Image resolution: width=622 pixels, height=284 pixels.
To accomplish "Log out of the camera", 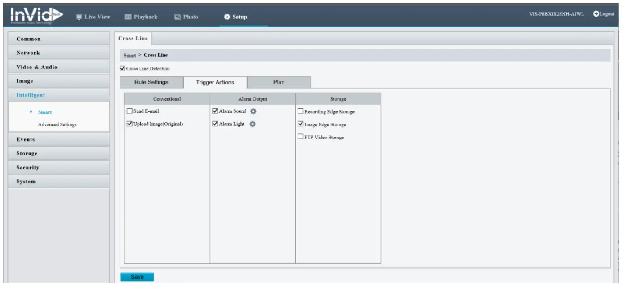I will pyautogui.click(x=604, y=14).
